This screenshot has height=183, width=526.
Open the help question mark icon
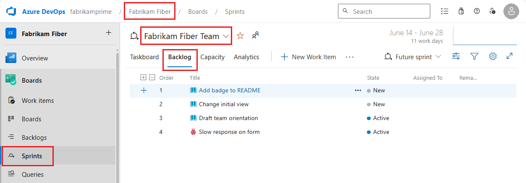pyautogui.click(x=476, y=11)
